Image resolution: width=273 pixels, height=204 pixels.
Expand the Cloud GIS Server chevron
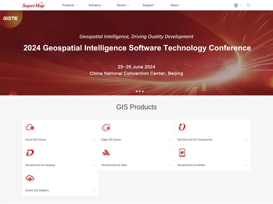pos(94,140)
